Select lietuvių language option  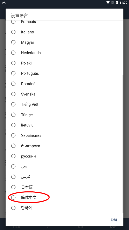[x=64, y=125]
